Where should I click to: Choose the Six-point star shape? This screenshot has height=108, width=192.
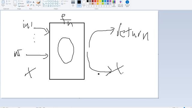(x=51, y=6)
